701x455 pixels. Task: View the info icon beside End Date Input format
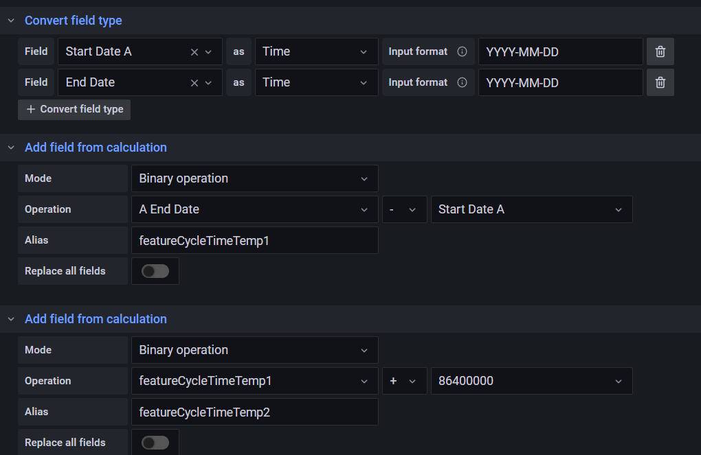click(x=460, y=82)
